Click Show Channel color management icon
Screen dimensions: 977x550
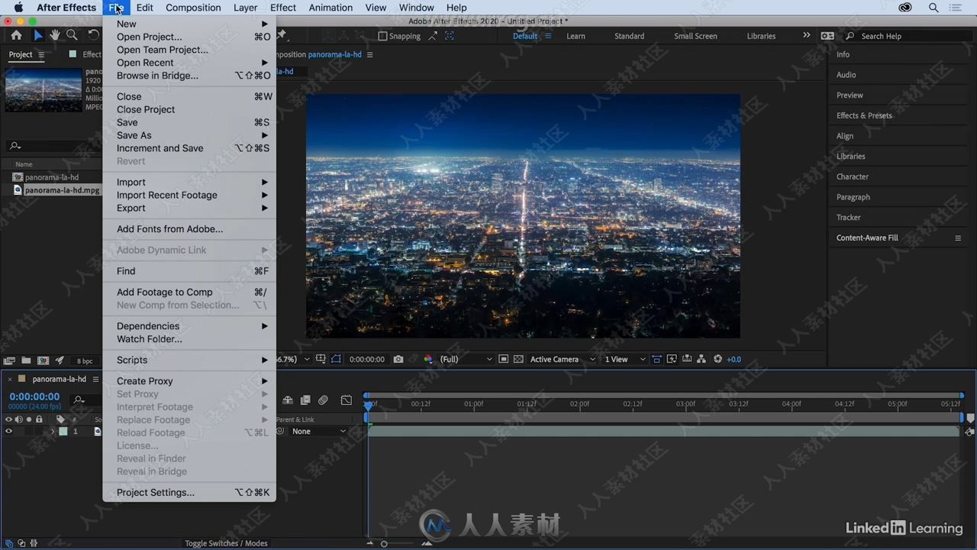point(428,359)
